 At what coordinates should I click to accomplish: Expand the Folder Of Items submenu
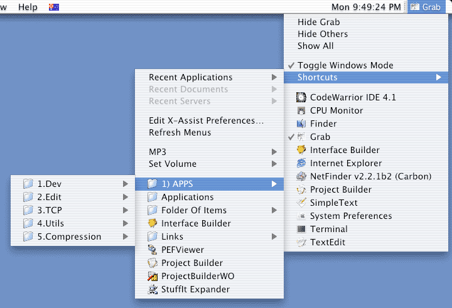274,210
